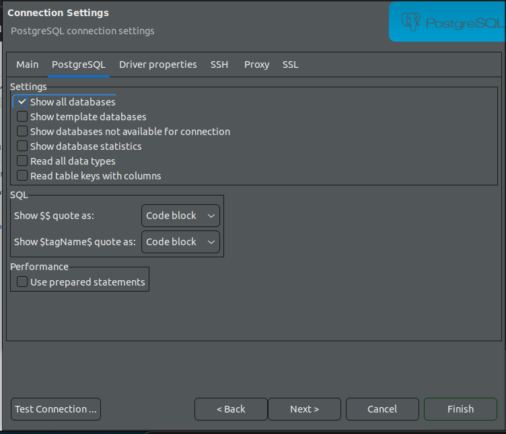The width and height of the screenshot is (506, 434).
Task: Toggle Show database statistics checkbox
Action: (x=22, y=146)
